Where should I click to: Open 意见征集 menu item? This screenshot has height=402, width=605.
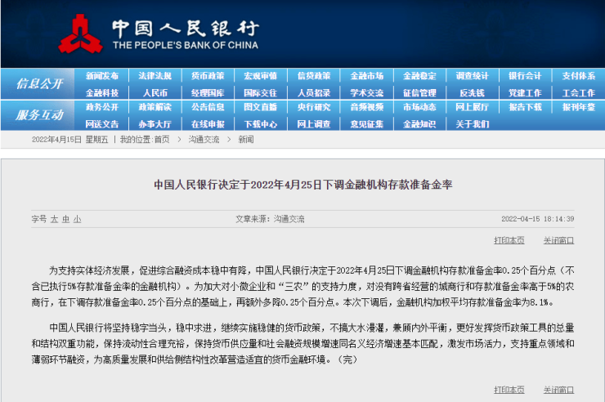click(366, 124)
